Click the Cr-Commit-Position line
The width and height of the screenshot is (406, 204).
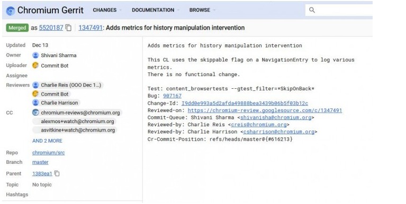(220, 139)
